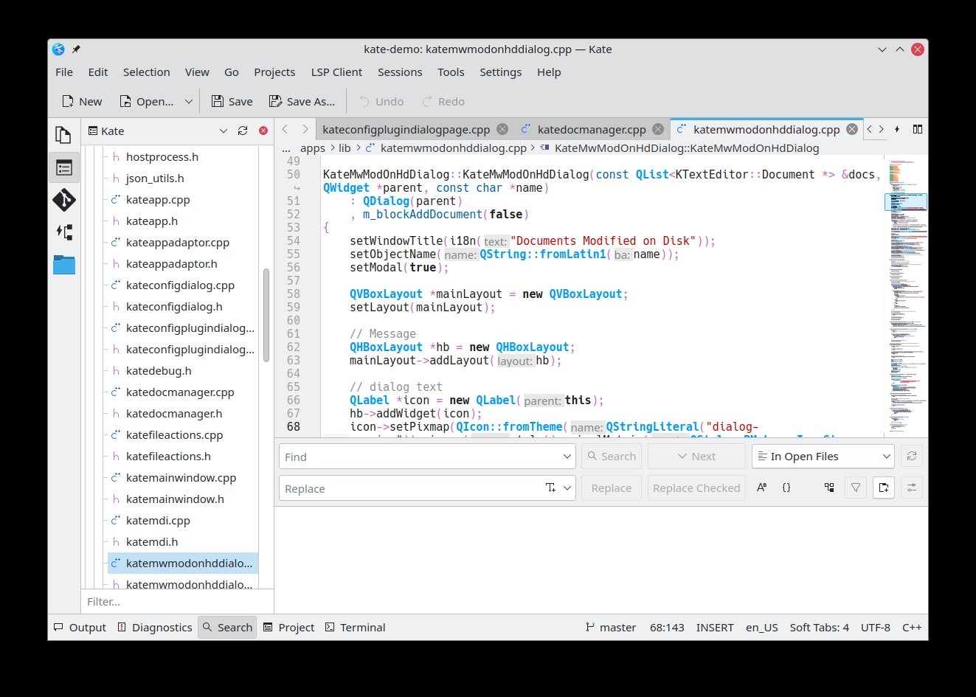The image size is (976, 697).
Task: Click the refresh icon next to In Open Files
Action: [911, 457]
